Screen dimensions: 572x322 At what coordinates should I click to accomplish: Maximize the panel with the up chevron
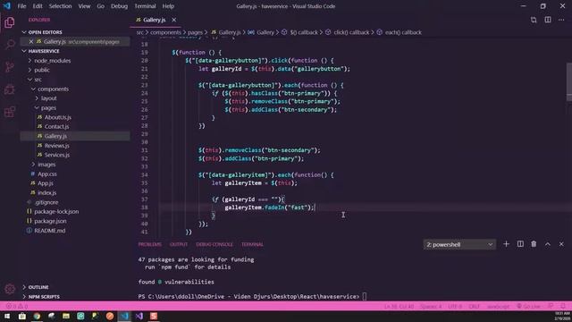coord(548,244)
